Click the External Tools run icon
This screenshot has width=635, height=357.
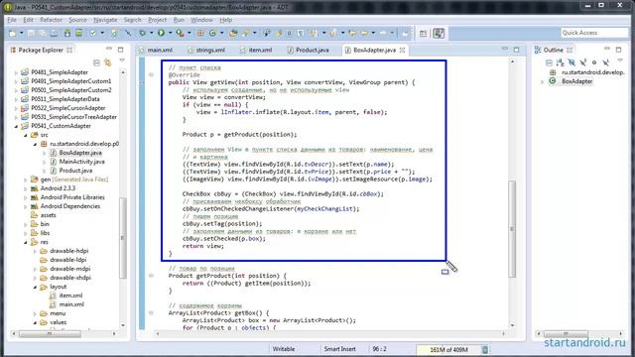(x=180, y=33)
